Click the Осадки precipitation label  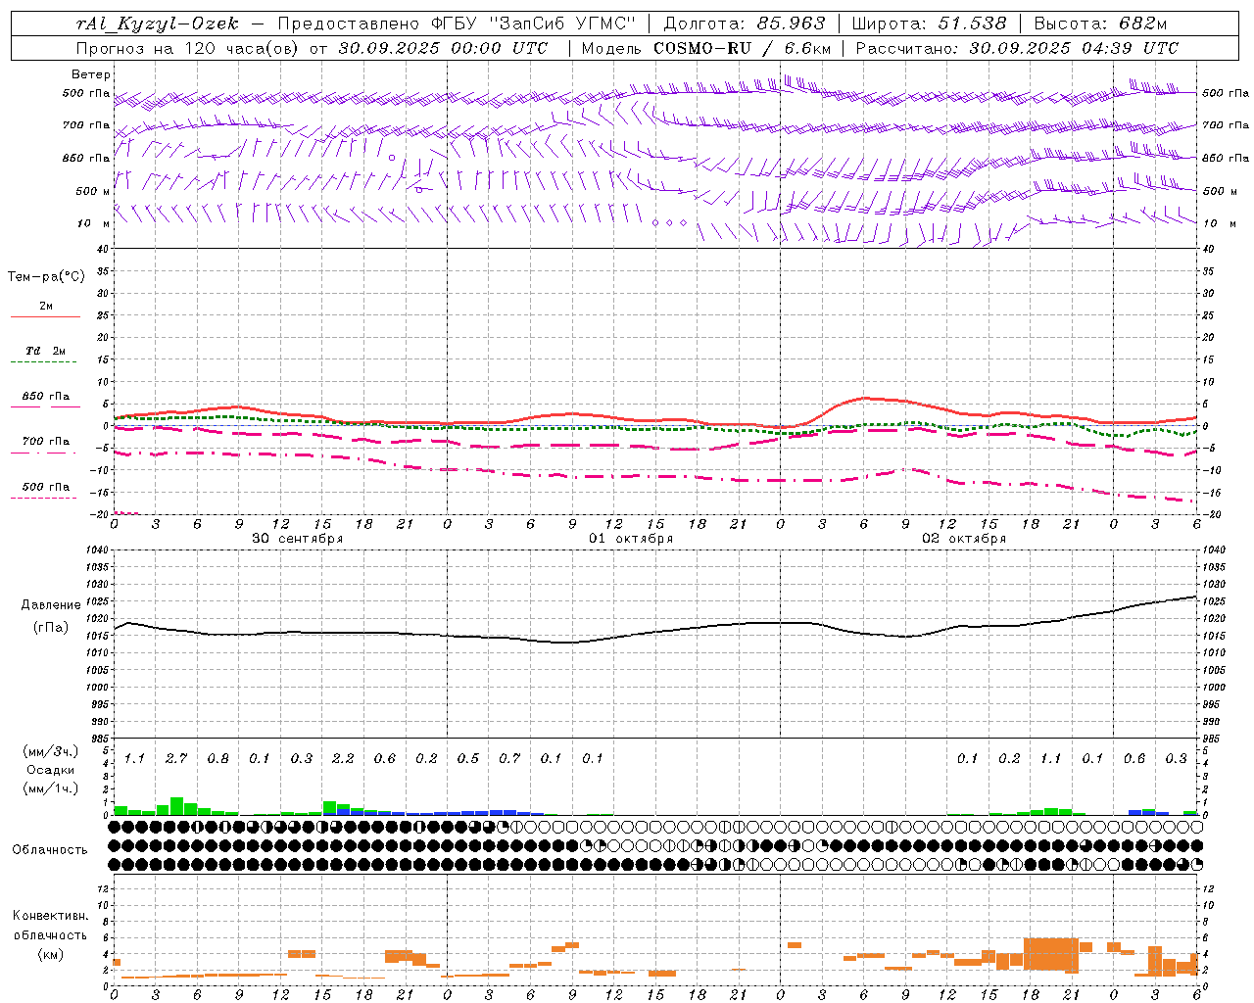(50, 770)
